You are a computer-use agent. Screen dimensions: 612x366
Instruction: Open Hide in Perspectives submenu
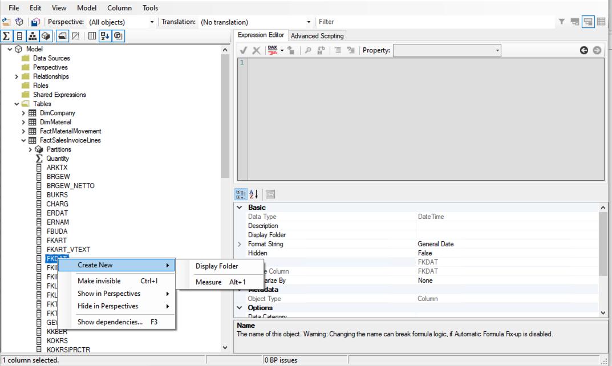point(116,306)
